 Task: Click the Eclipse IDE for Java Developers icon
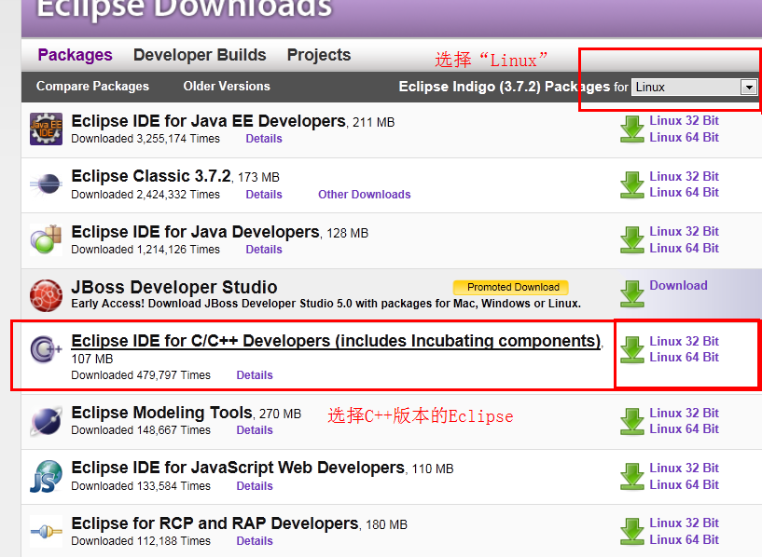click(46, 239)
